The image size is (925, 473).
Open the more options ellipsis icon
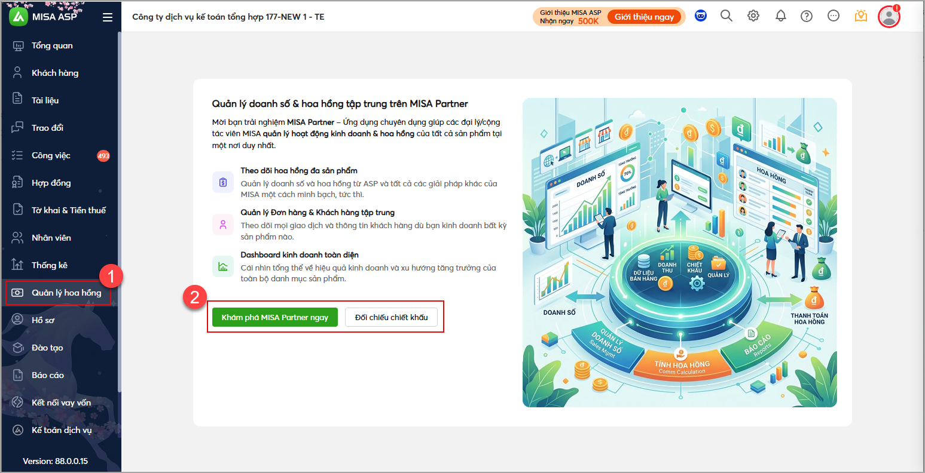pos(834,16)
